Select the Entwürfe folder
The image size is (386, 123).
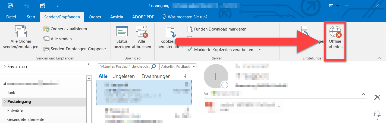[x=15, y=111]
